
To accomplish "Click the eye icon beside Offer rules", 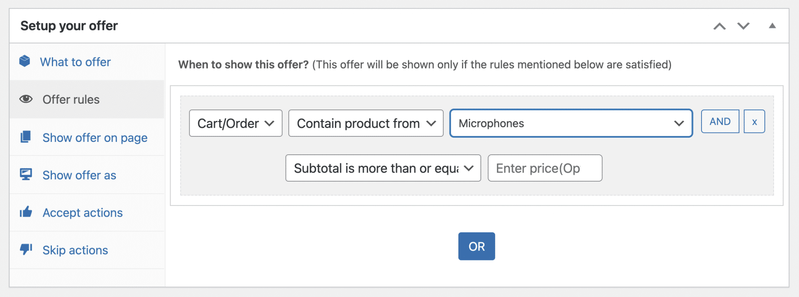I will (25, 99).
